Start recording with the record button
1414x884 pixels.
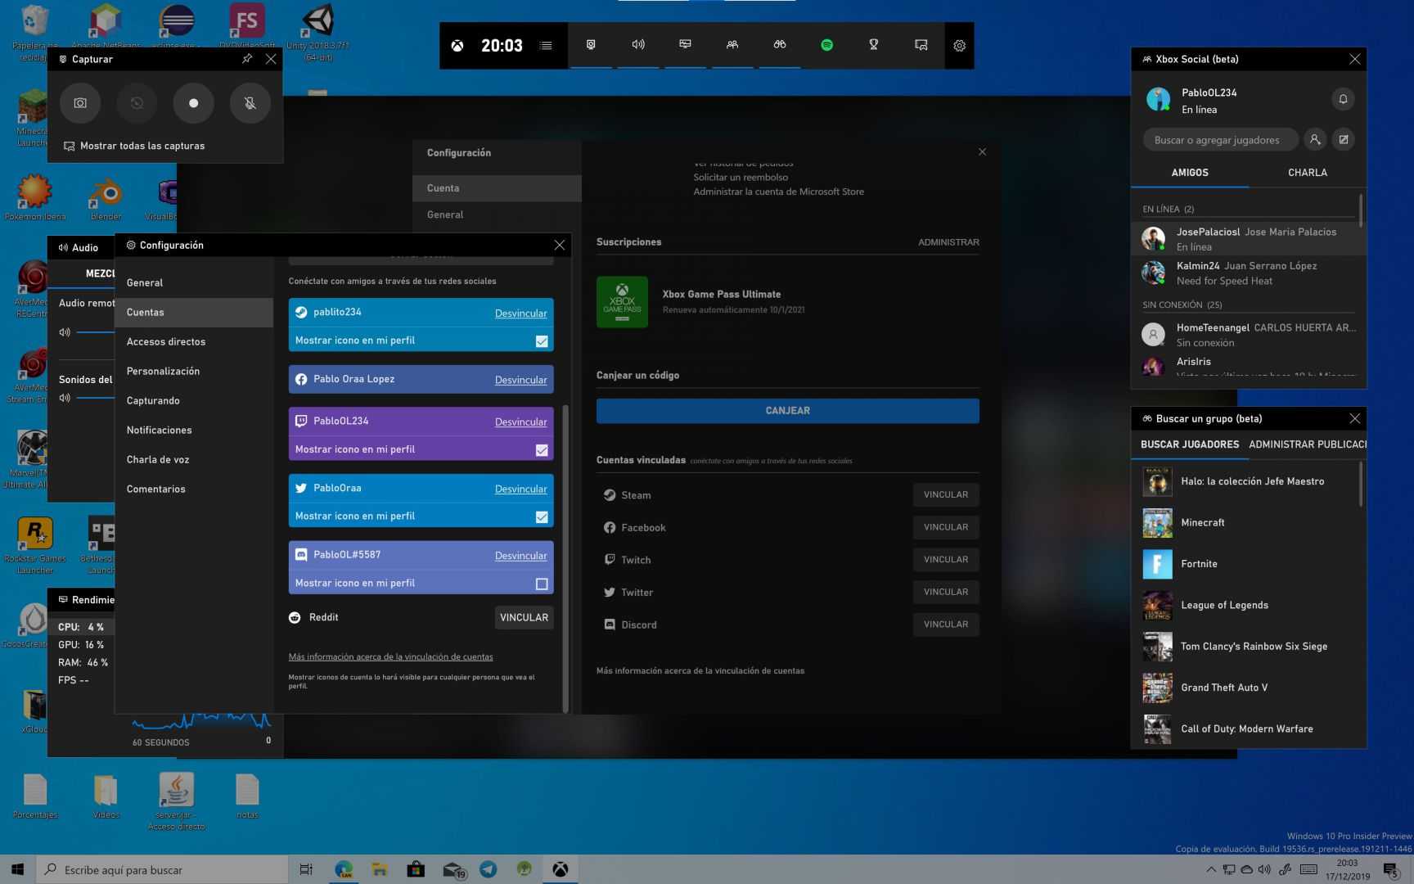point(193,103)
